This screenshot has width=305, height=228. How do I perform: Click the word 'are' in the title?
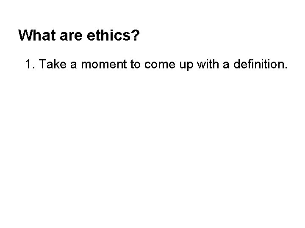coord(71,37)
